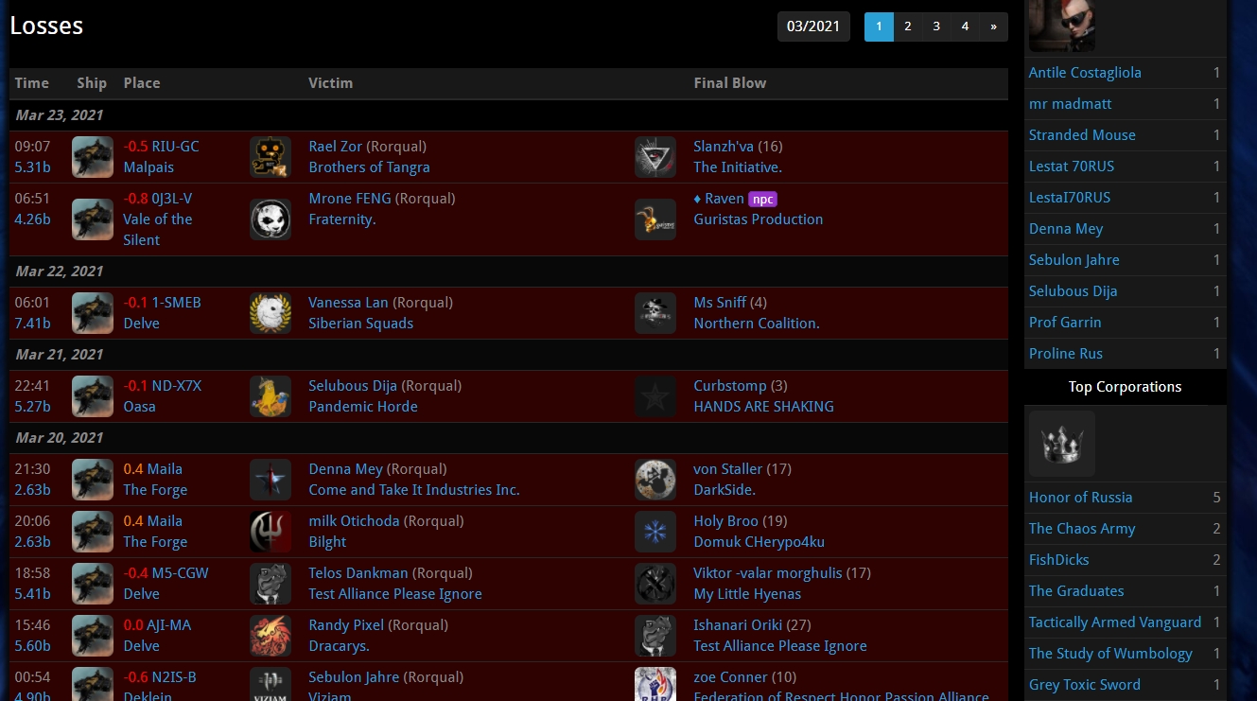Open Holy Broo's snowflake portrait icon
This screenshot has width=1257, height=701.
pos(655,532)
